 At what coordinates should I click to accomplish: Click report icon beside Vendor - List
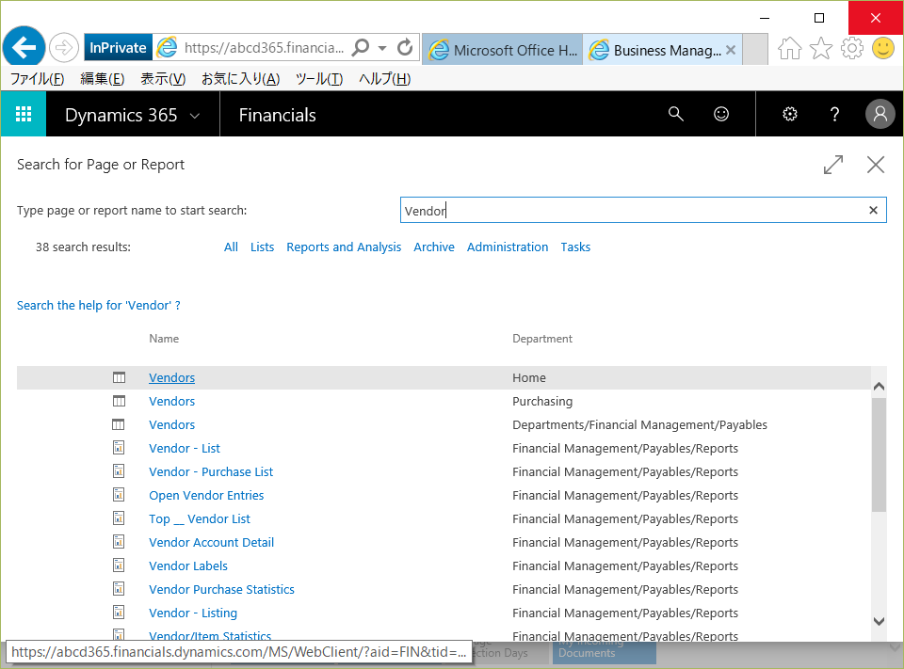[x=119, y=448]
